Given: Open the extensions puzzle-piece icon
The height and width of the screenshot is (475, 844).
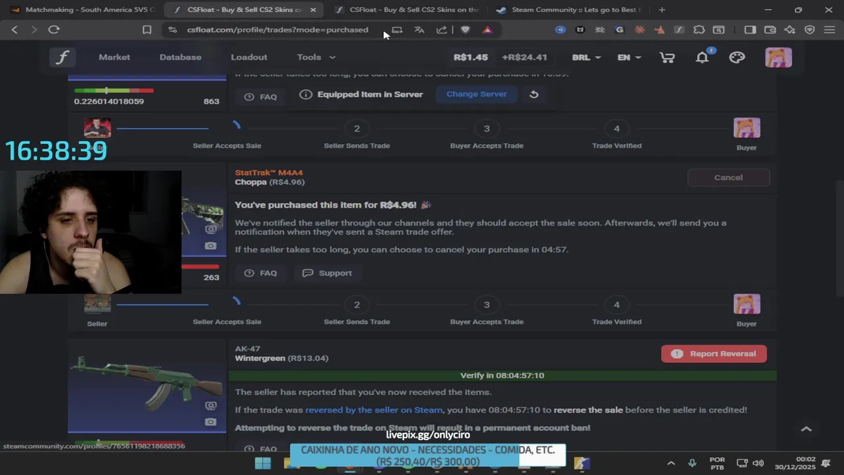Looking at the screenshot, I should point(699,30).
